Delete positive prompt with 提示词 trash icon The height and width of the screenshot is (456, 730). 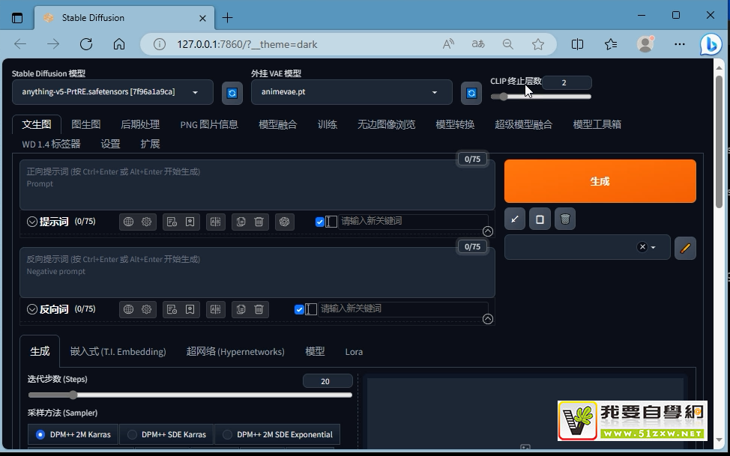point(259,222)
